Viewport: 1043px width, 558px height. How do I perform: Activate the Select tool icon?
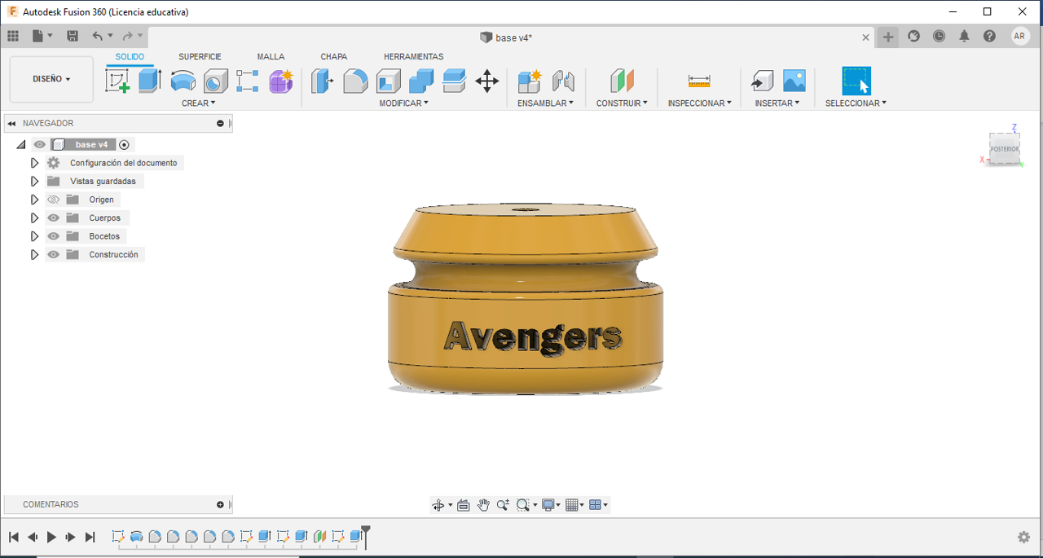856,81
